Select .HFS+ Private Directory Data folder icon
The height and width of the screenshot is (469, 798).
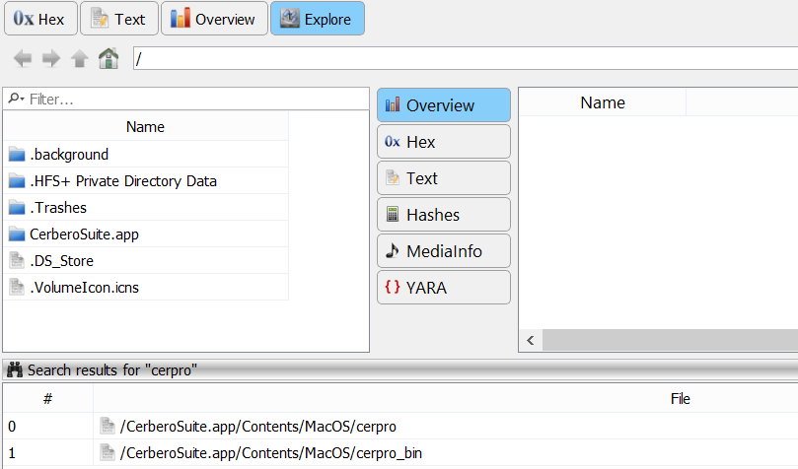pos(17,181)
